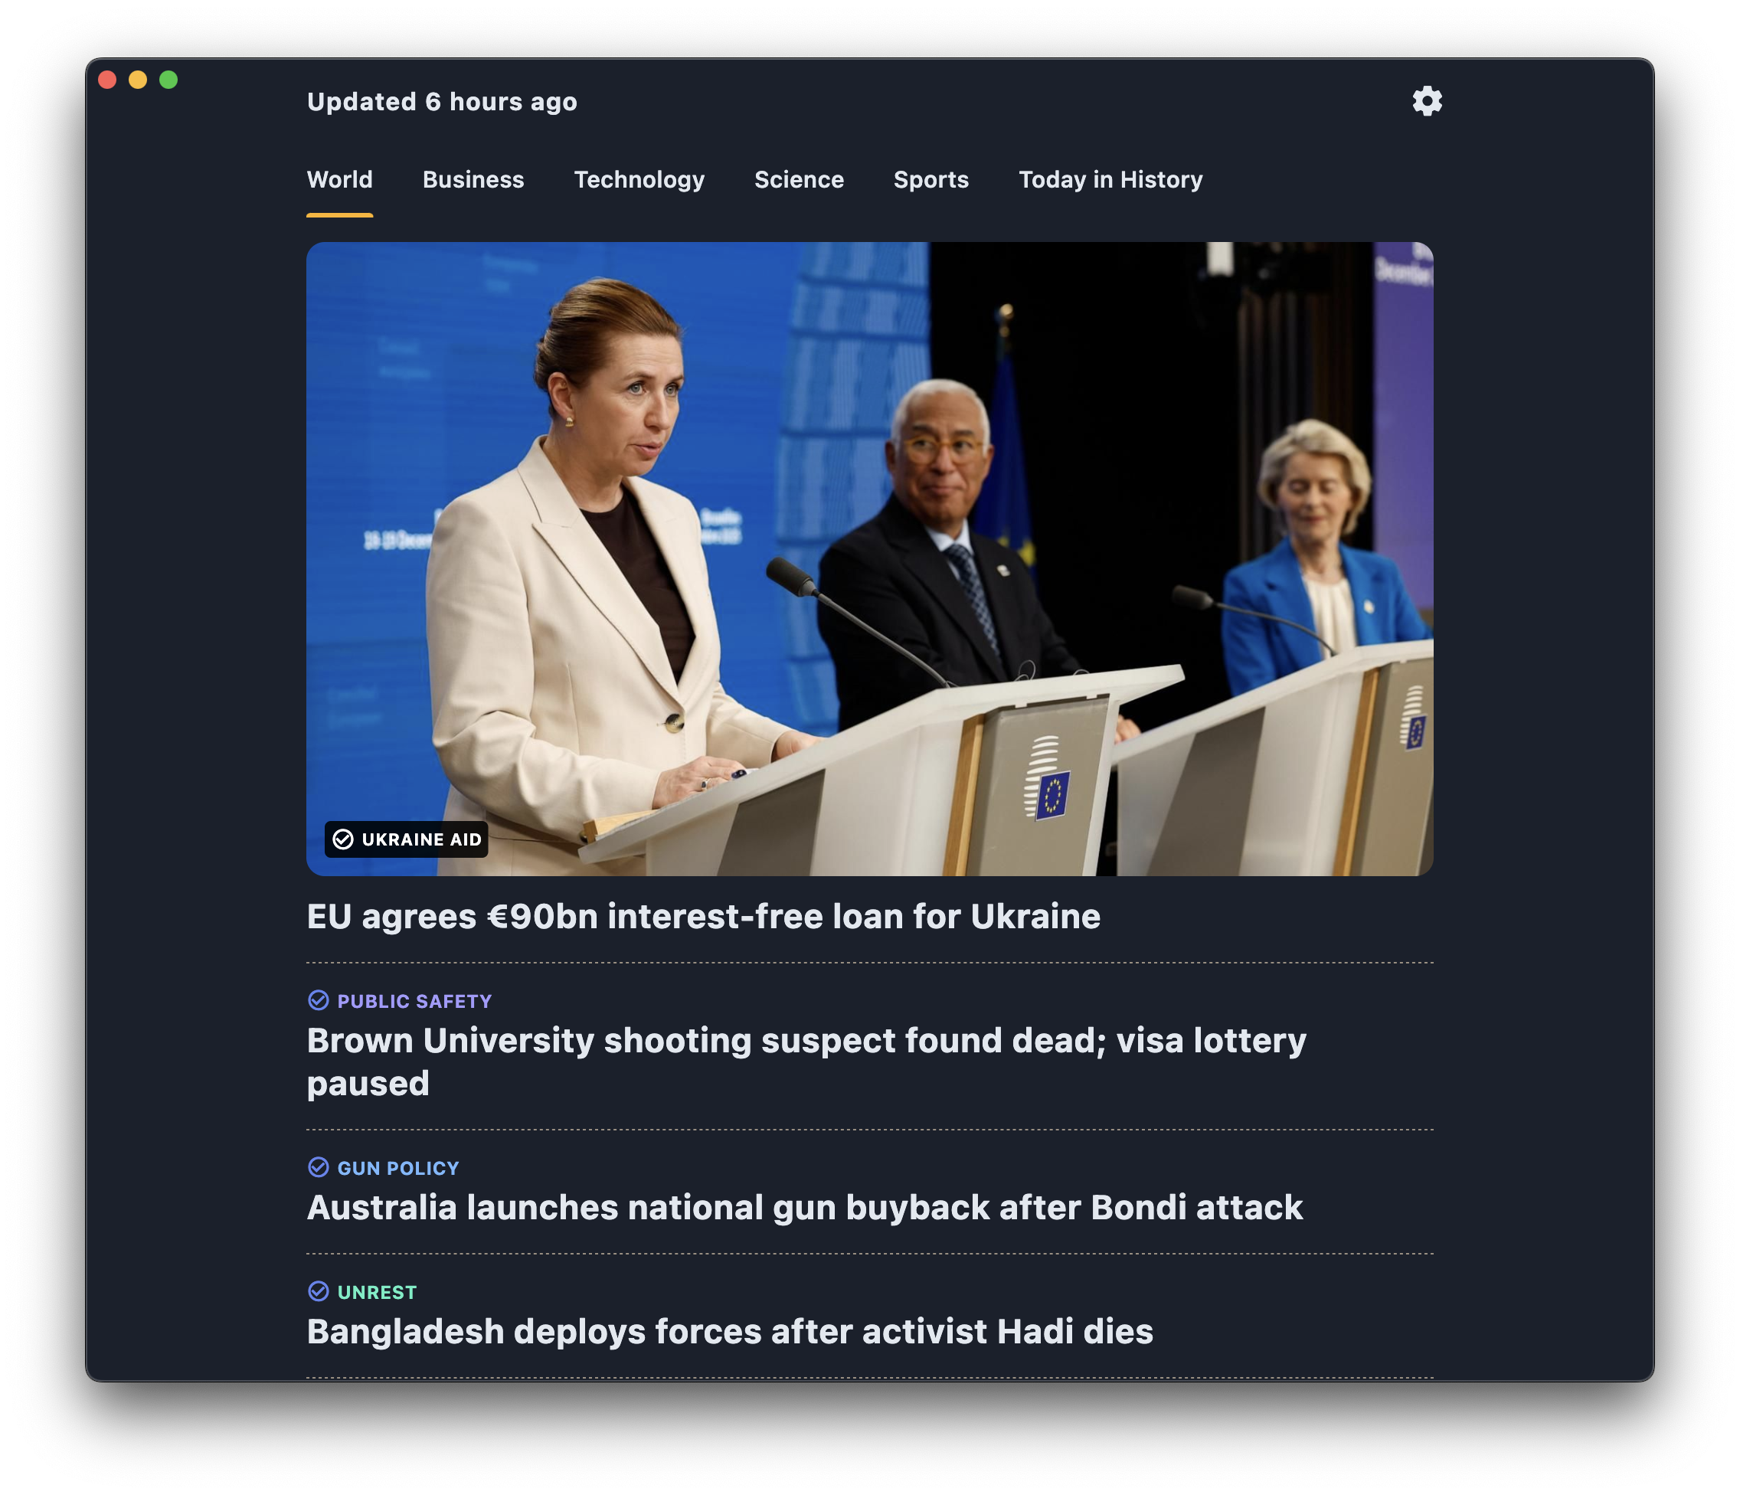Select the UKRAINE AID badge on the photo

[407, 838]
